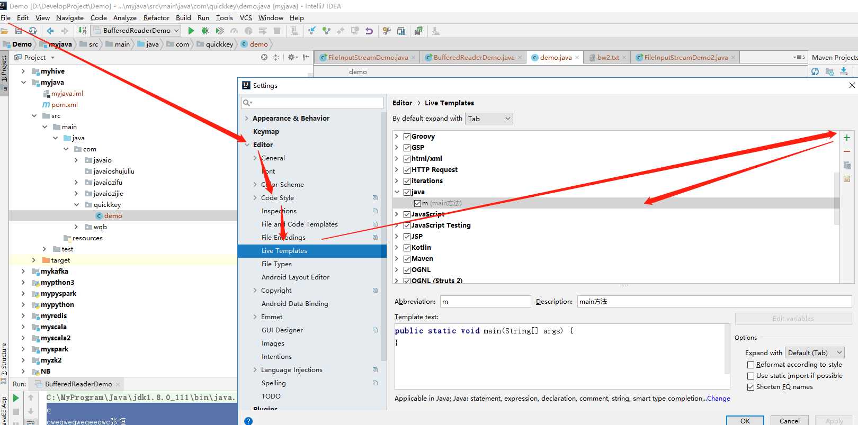Click the green Rerun icon in Run panel
Image resolution: width=858 pixels, height=425 pixels.
click(16, 397)
